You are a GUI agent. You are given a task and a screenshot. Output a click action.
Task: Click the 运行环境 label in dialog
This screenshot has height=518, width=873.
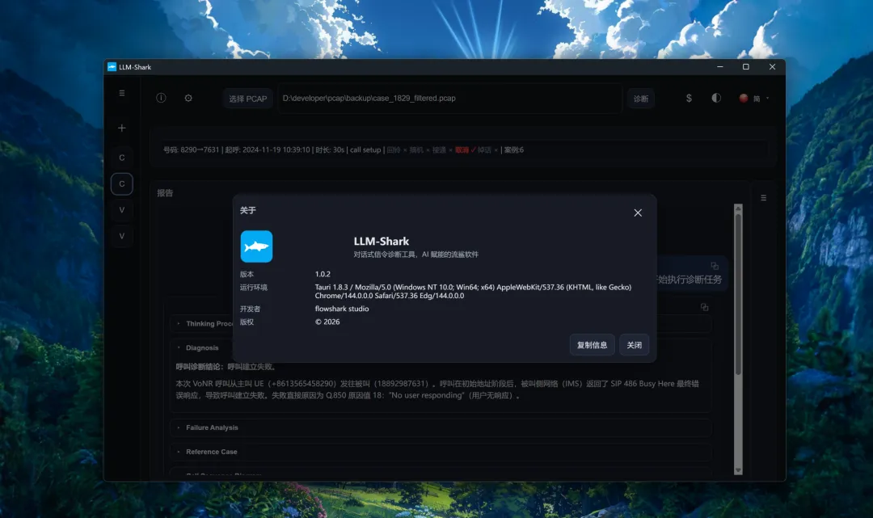pos(253,287)
